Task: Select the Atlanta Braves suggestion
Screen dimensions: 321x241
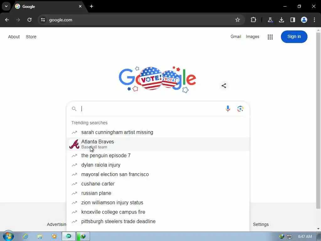Action: tap(158, 144)
